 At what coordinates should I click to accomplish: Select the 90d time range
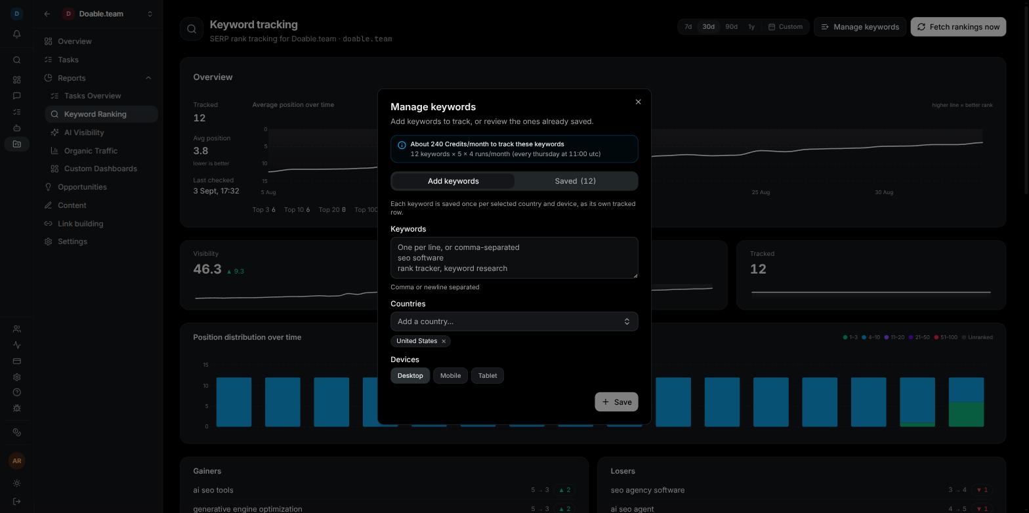(731, 27)
